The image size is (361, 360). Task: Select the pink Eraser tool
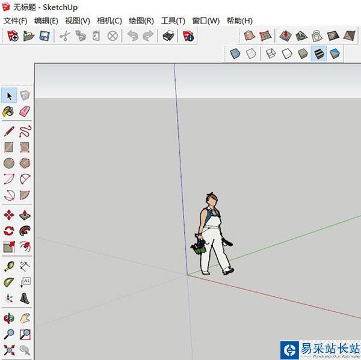[25, 112]
